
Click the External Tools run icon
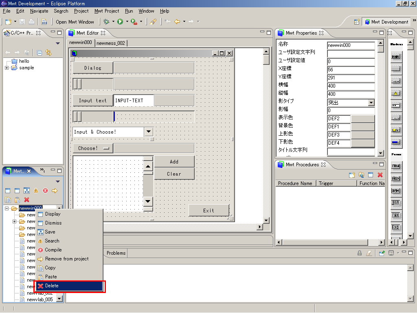134,22
